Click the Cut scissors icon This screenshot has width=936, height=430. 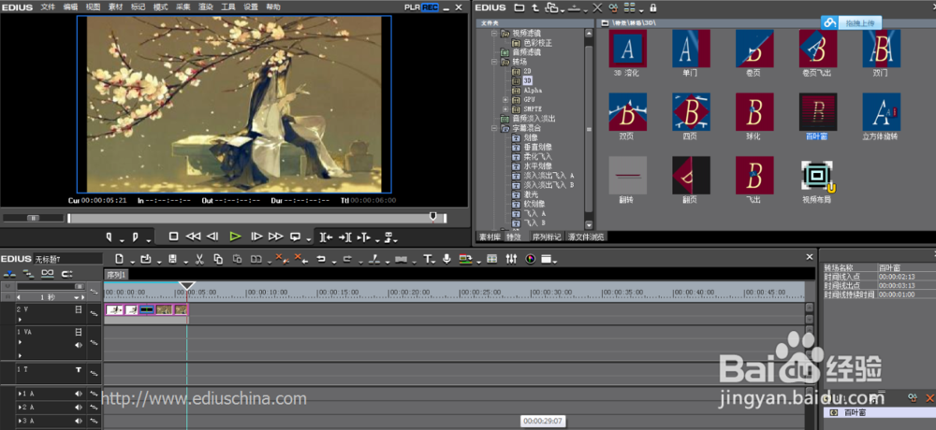click(x=200, y=259)
